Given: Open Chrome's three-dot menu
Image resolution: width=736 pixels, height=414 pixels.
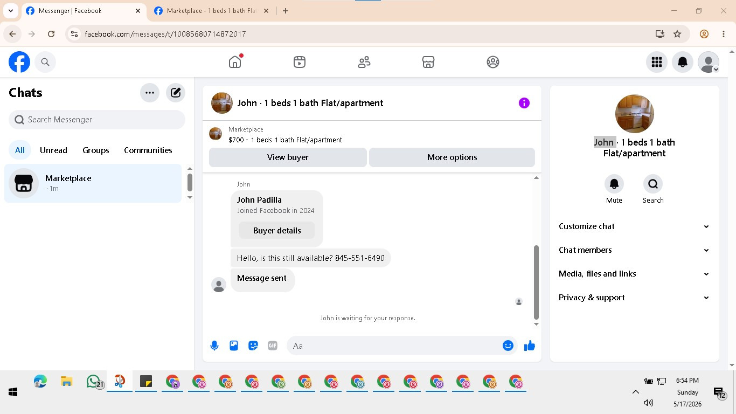Looking at the screenshot, I should click(724, 34).
